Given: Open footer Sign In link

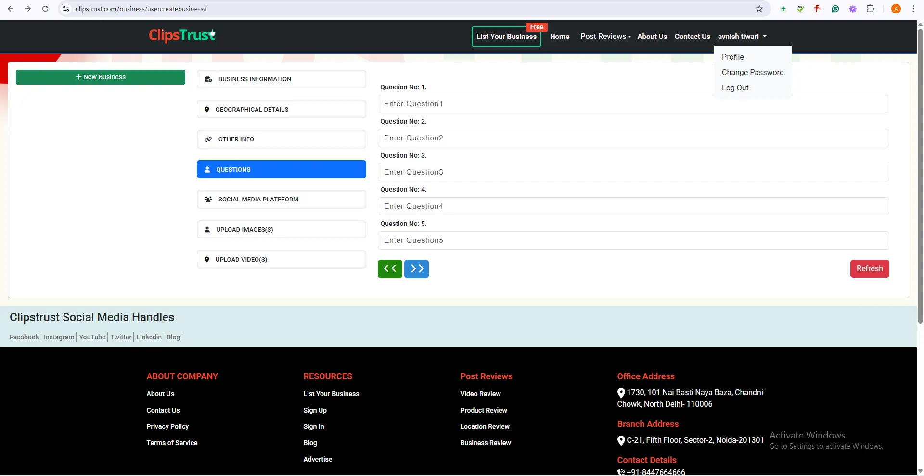Looking at the screenshot, I should click(314, 426).
